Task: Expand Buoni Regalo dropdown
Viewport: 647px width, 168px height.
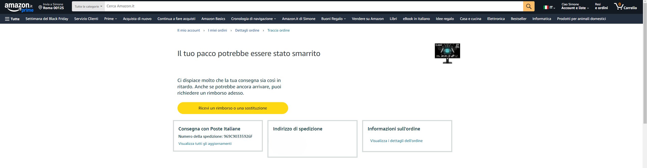Action: point(334,19)
